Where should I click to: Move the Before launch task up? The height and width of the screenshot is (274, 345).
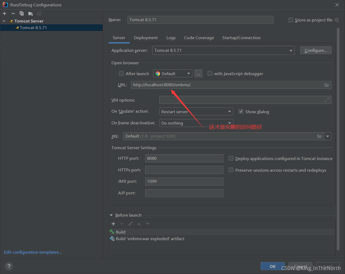[139, 224]
